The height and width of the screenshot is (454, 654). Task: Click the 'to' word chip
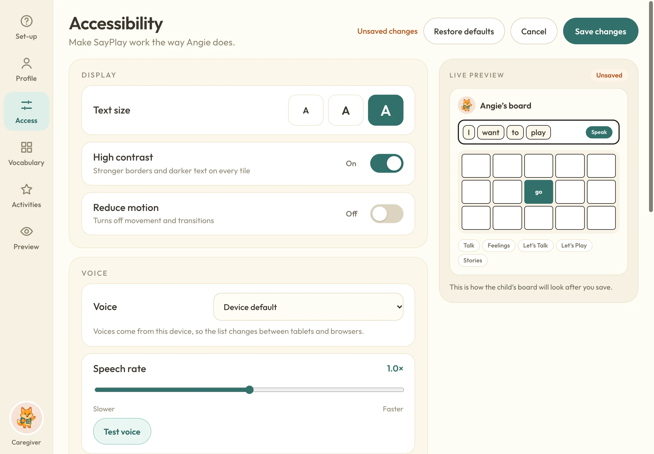(x=515, y=133)
